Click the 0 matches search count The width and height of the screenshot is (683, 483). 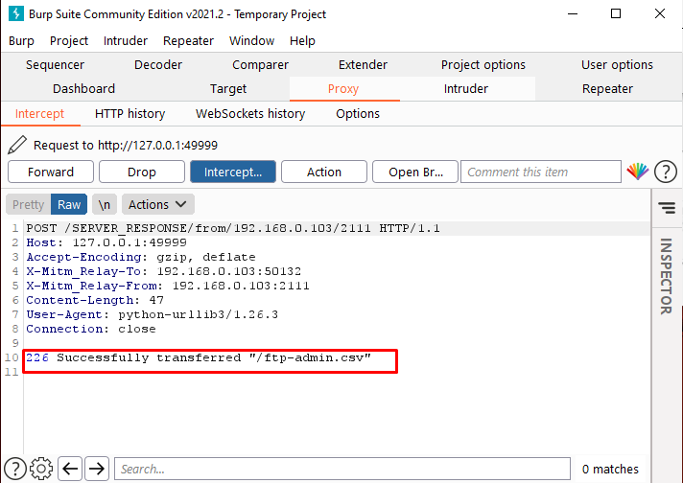coord(610,469)
